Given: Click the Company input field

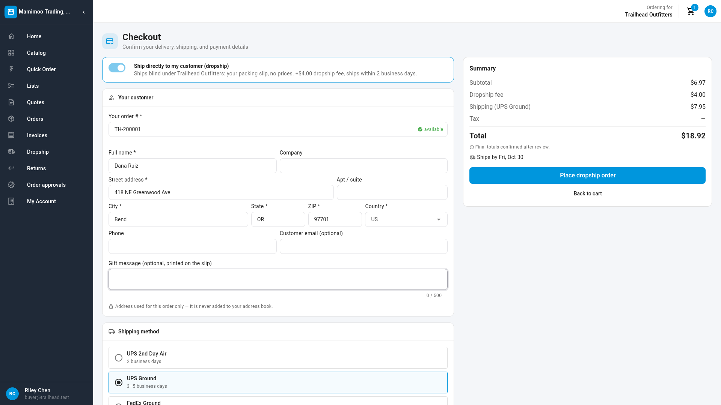Looking at the screenshot, I should pos(364,166).
